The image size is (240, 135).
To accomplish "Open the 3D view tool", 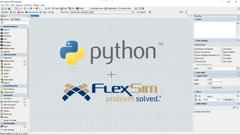I will (x=47, y=8).
